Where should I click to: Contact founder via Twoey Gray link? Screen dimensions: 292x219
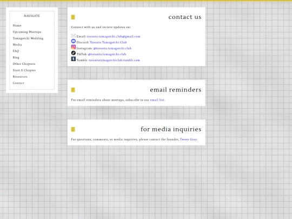click(188, 140)
